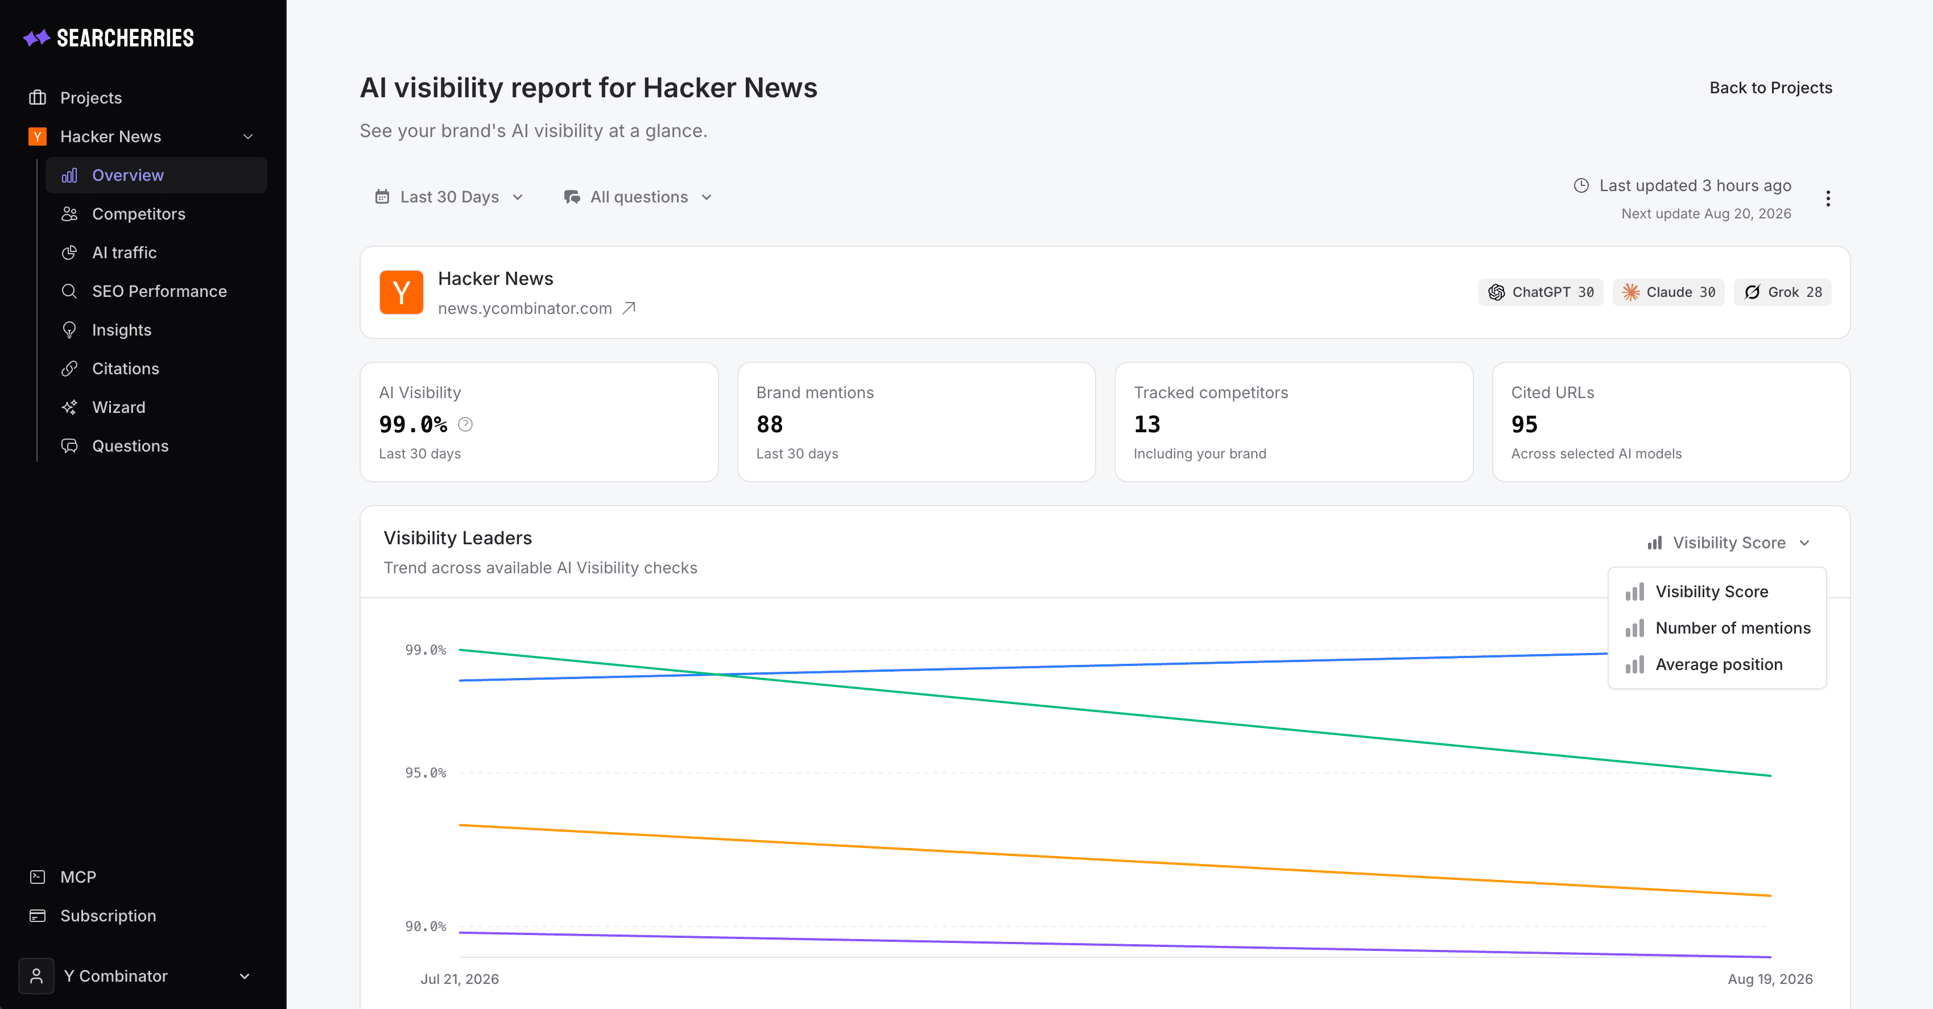Select Average position option
The width and height of the screenshot is (1933, 1009).
pos(1717,665)
